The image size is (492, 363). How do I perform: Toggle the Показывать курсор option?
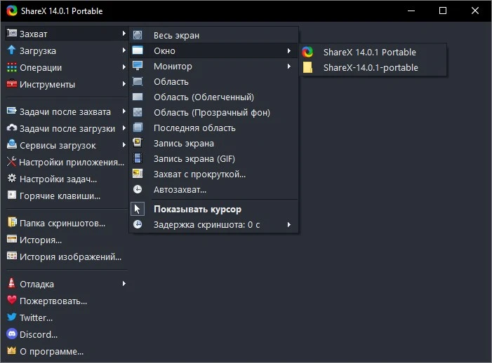click(x=197, y=209)
